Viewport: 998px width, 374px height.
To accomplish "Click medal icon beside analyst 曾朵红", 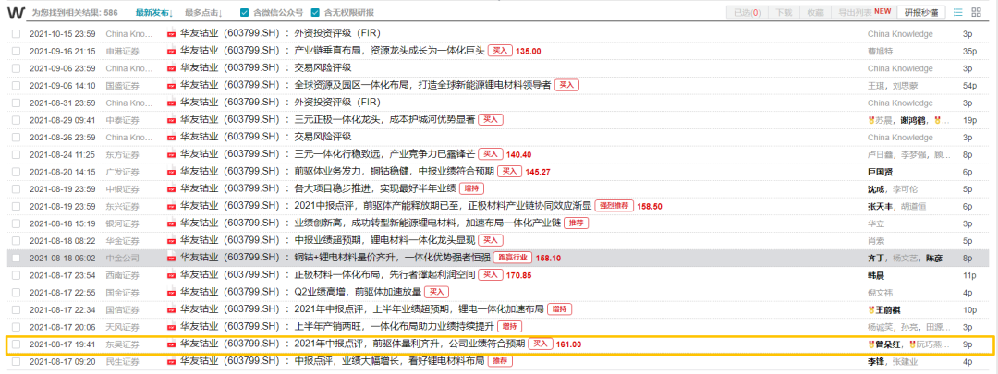I will pyautogui.click(x=871, y=344).
